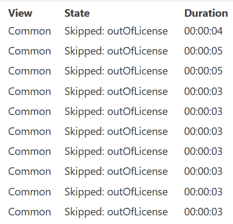This screenshot has height=224, width=233.
Task: Sort by the Duration column header
Action: pos(206,13)
